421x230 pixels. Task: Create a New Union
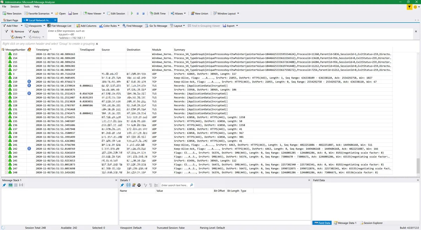click(199, 13)
